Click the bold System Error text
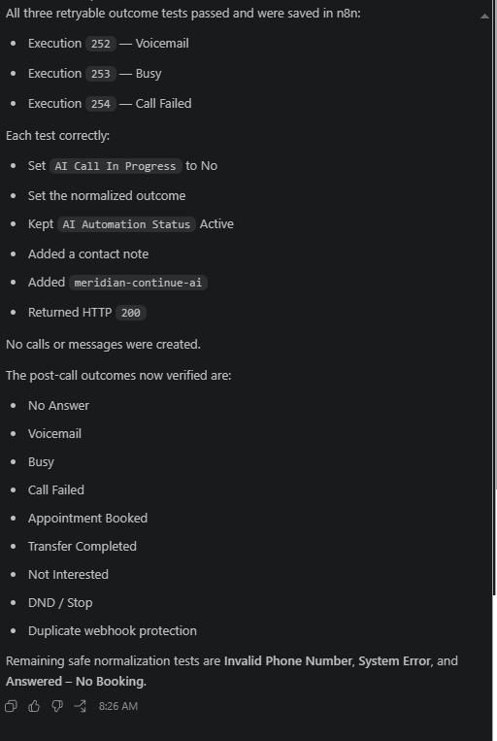The width and height of the screenshot is (497, 741). [x=394, y=660]
